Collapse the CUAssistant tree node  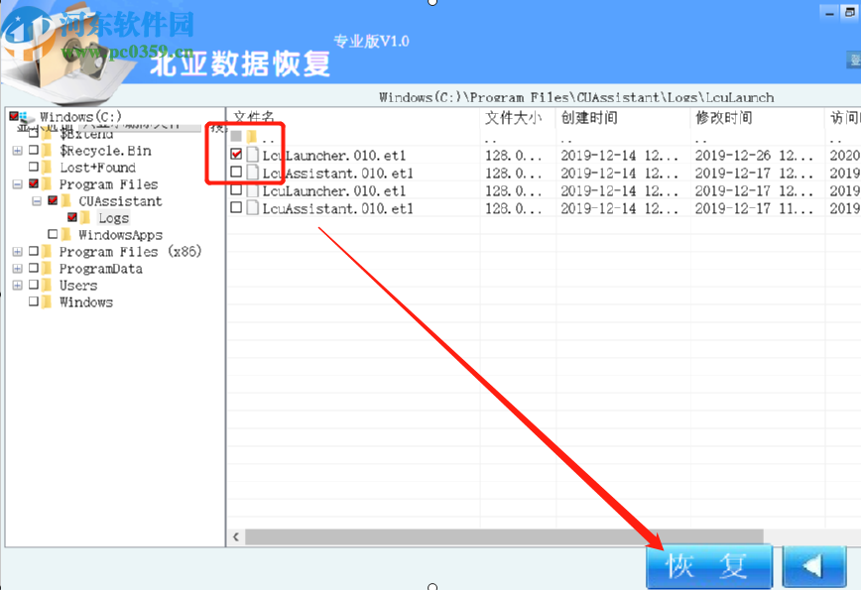pyautogui.click(x=37, y=201)
